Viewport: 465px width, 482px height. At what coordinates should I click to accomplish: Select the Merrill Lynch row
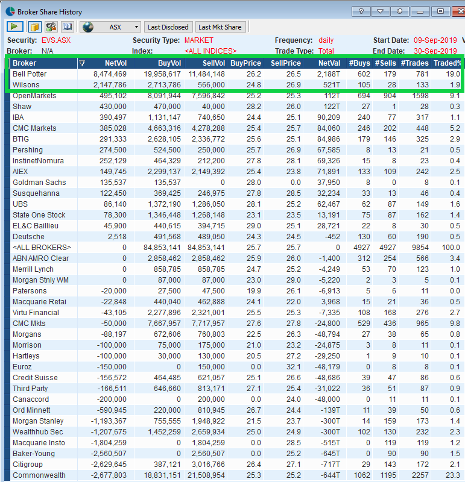tap(236, 269)
